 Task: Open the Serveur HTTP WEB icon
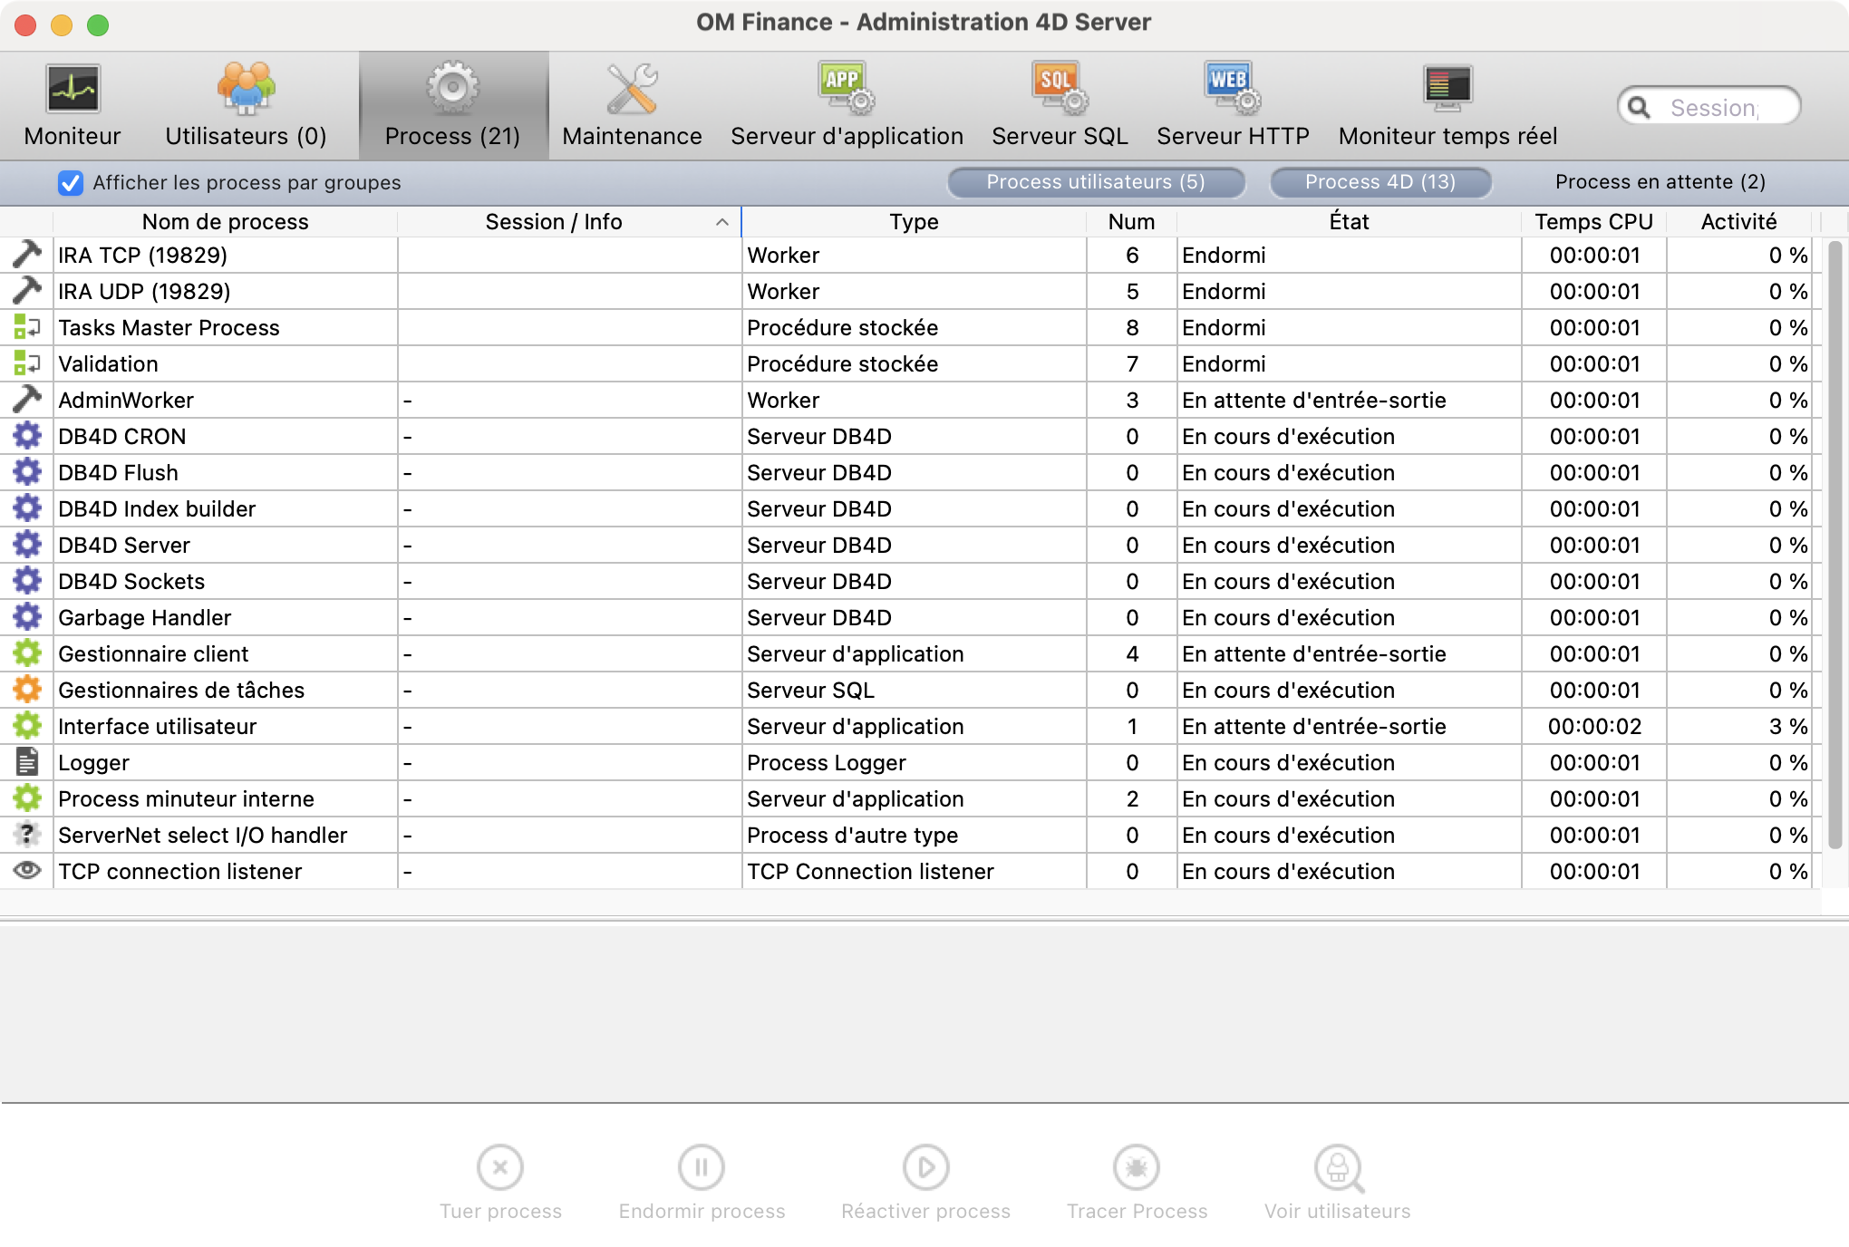point(1233,89)
